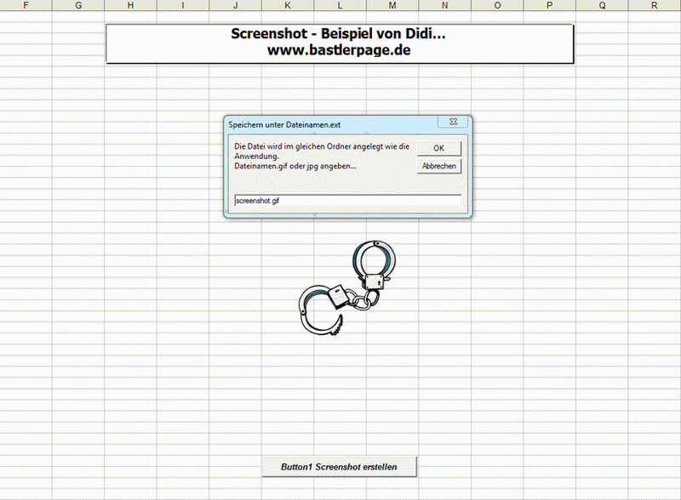The image size is (681, 500).
Task: Select column F header
Action: click(x=26, y=5)
